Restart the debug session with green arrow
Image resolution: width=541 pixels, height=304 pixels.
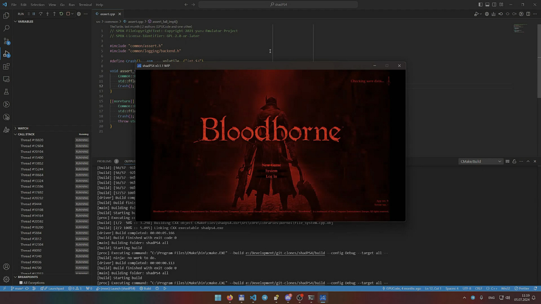(61, 14)
